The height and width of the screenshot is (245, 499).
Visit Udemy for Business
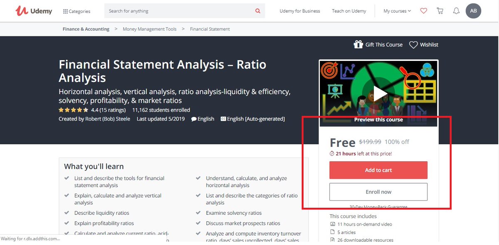pos(300,11)
